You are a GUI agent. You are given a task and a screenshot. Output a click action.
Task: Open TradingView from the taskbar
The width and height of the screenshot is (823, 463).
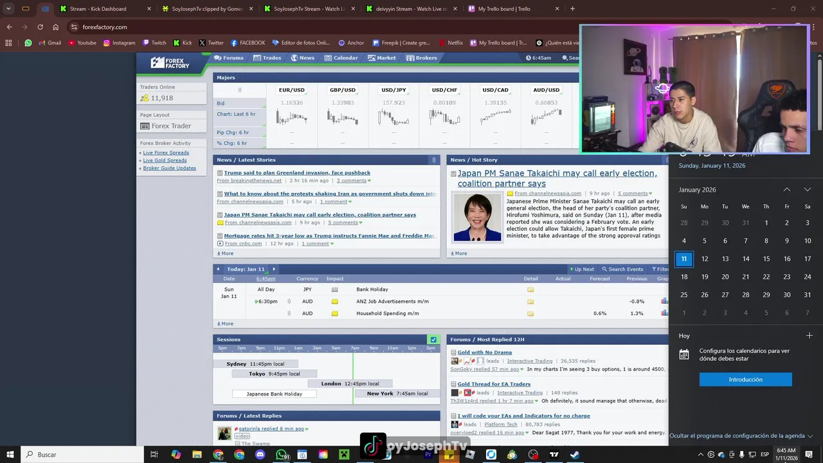click(x=554, y=455)
